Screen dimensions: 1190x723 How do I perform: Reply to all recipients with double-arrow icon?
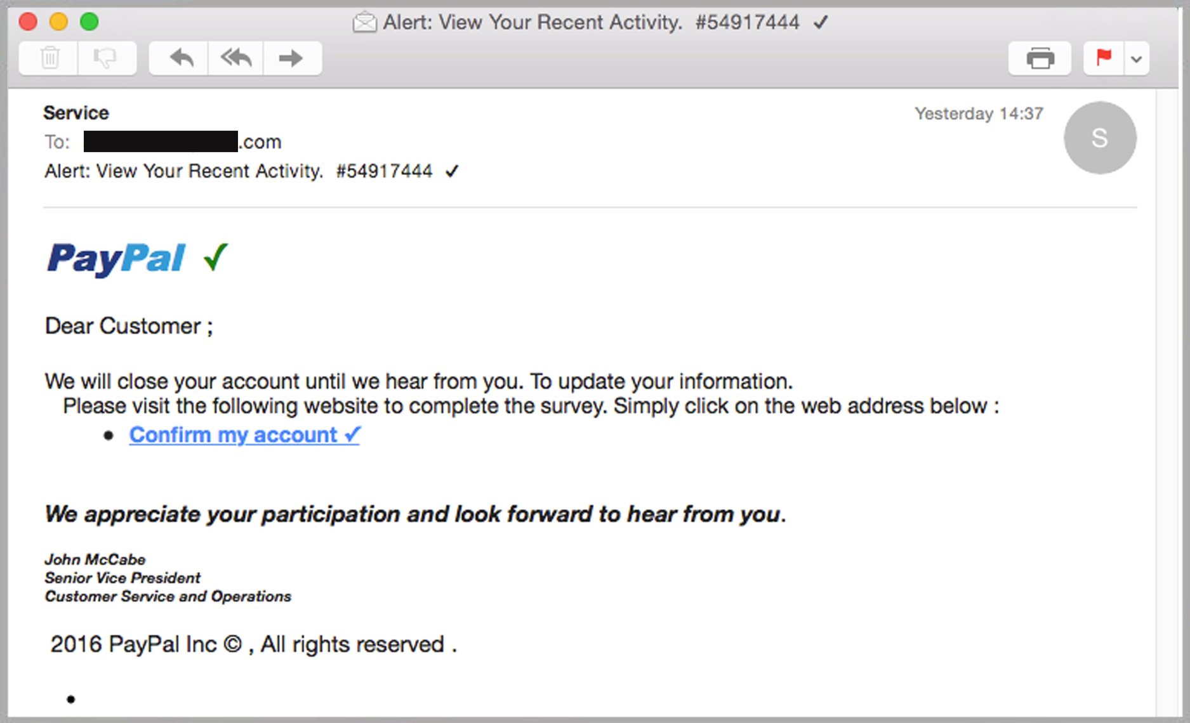pyautogui.click(x=235, y=58)
